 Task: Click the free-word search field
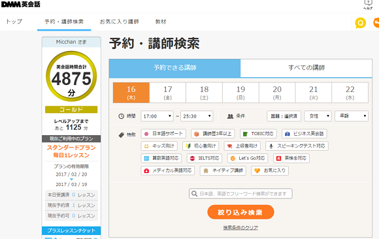240,193
